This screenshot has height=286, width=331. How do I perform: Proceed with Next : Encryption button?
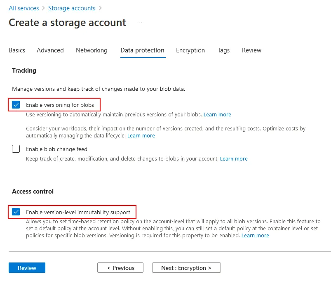186,268
